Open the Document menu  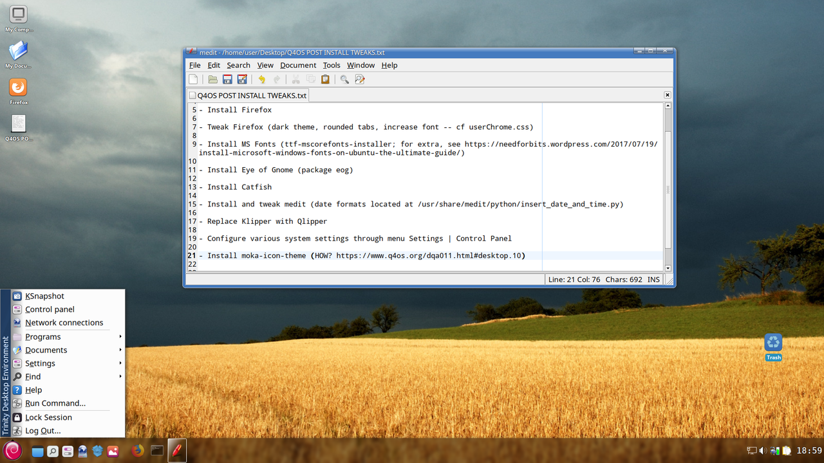tap(298, 65)
